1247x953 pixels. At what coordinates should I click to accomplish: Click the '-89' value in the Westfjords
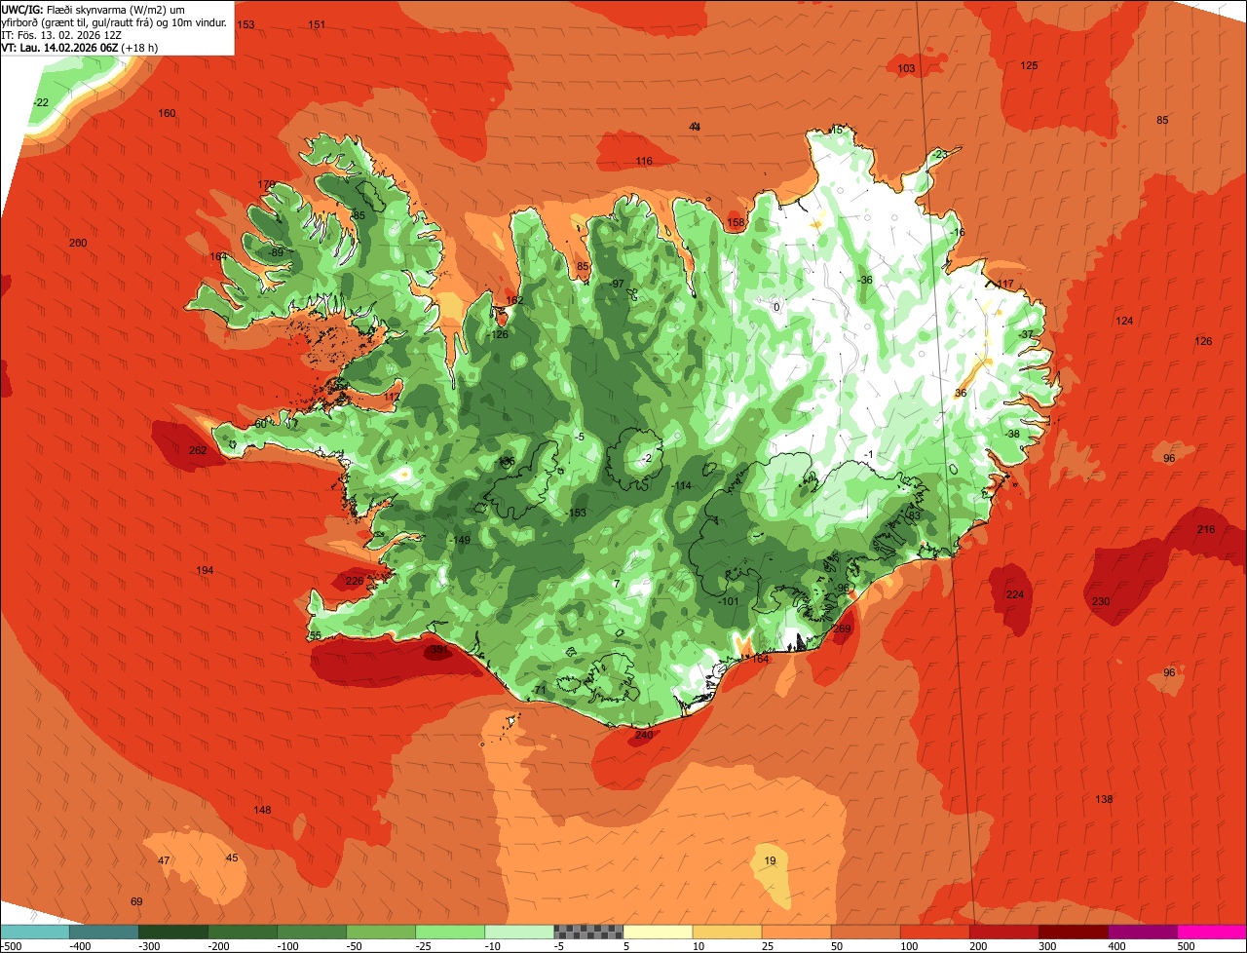tap(276, 252)
